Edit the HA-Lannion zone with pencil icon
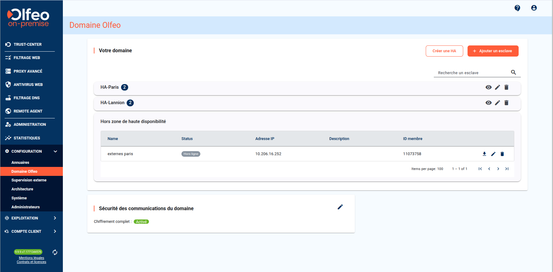 [x=497, y=103]
